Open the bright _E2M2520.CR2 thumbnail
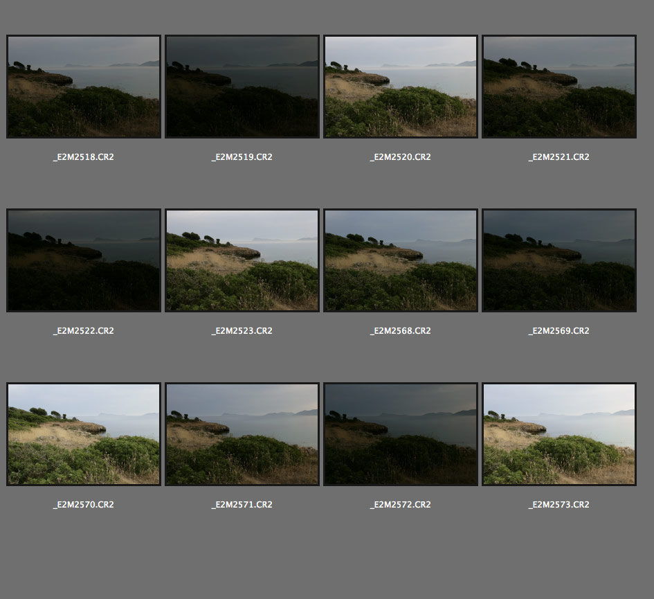This screenshot has height=599, width=654. 401,87
